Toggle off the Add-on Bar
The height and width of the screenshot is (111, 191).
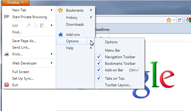click(99, 70)
